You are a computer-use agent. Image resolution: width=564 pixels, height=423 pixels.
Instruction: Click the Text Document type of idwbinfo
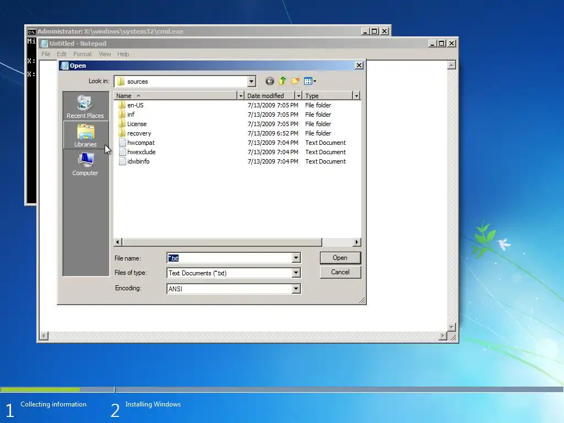point(326,161)
